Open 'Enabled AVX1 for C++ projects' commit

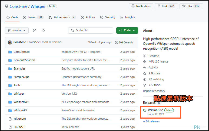[x=81, y=52]
